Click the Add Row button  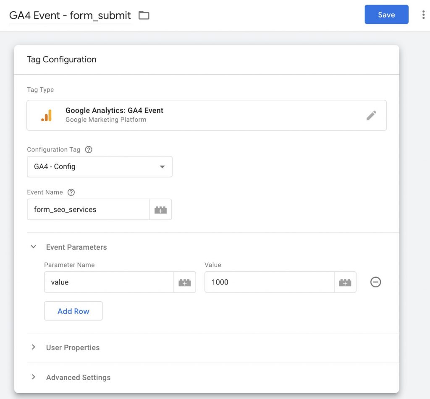(x=73, y=311)
